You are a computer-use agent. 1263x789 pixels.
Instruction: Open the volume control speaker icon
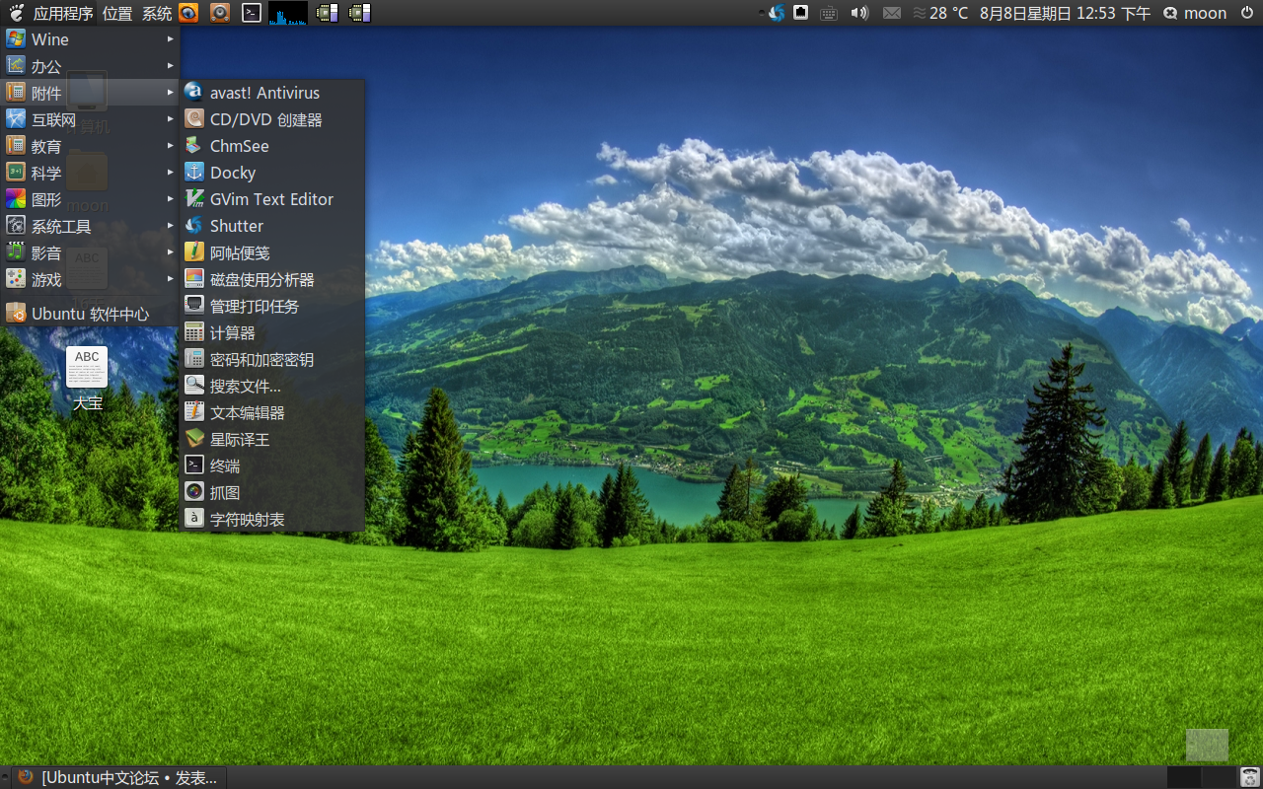[x=859, y=13]
